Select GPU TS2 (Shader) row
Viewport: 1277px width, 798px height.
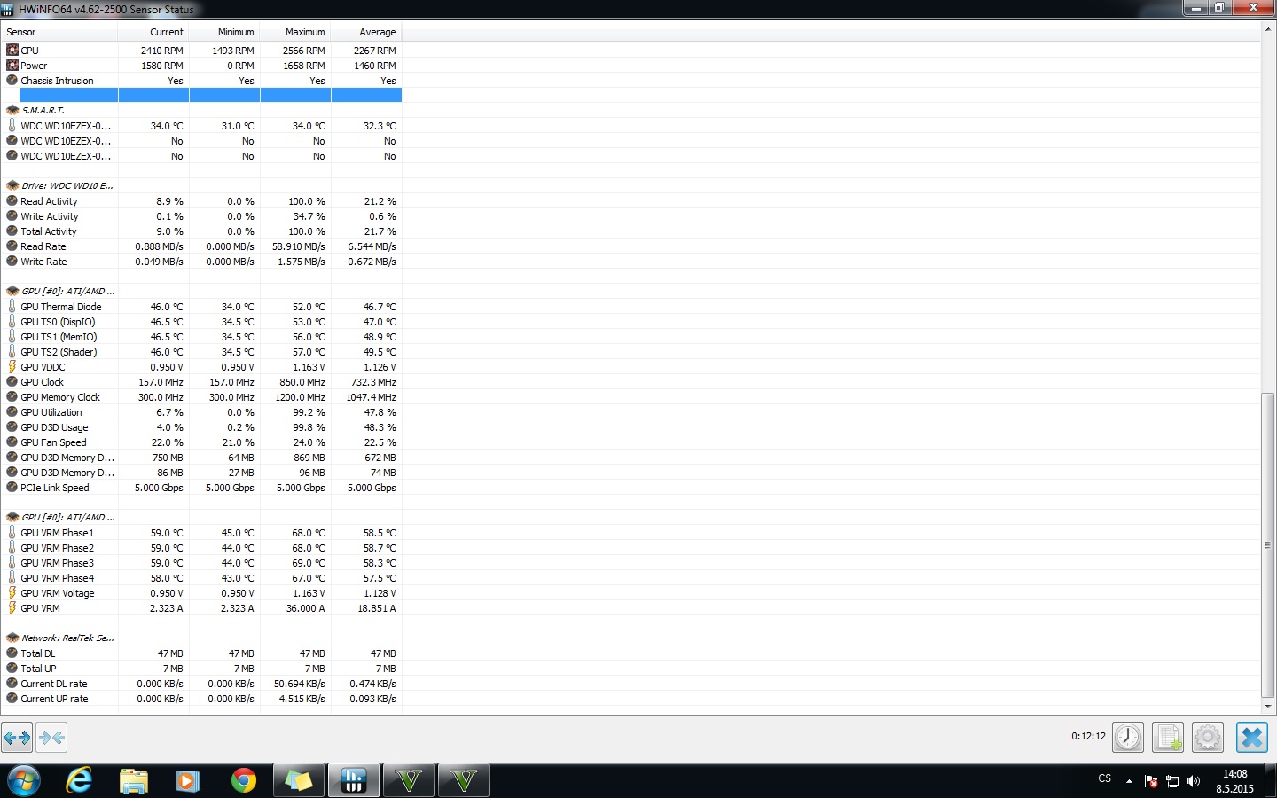[x=201, y=352]
